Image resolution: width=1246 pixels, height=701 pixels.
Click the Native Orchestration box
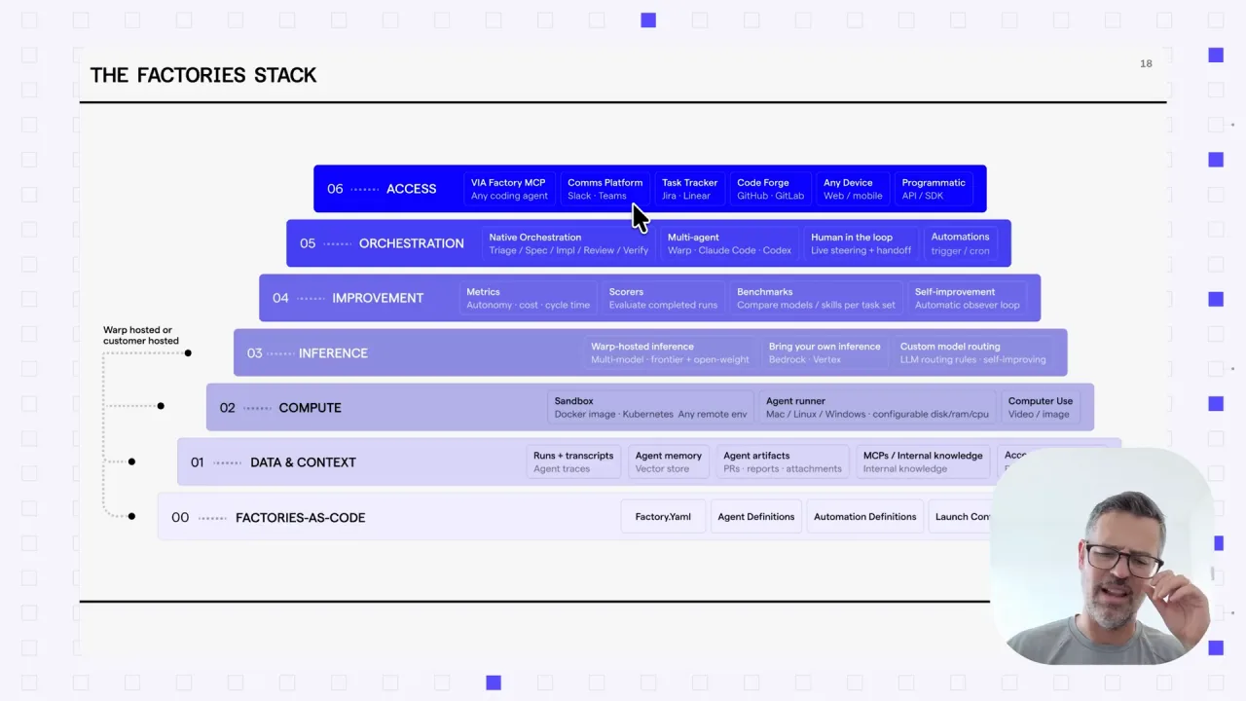(x=568, y=243)
